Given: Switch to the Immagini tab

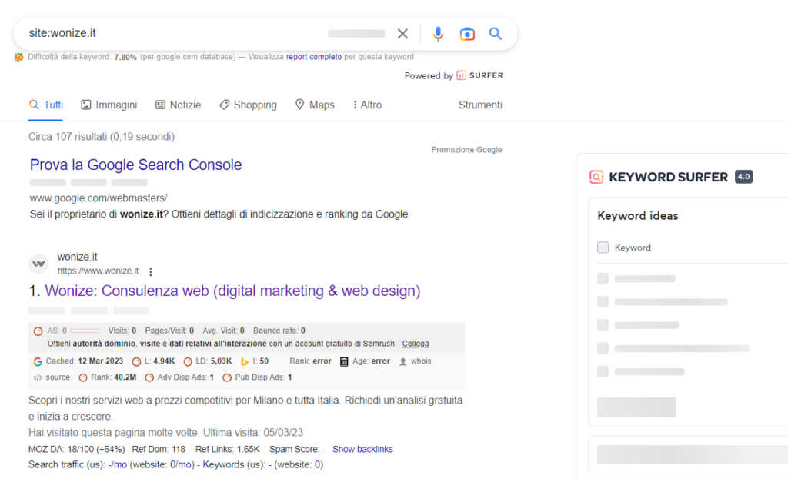Looking at the screenshot, I should (x=109, y=105).
